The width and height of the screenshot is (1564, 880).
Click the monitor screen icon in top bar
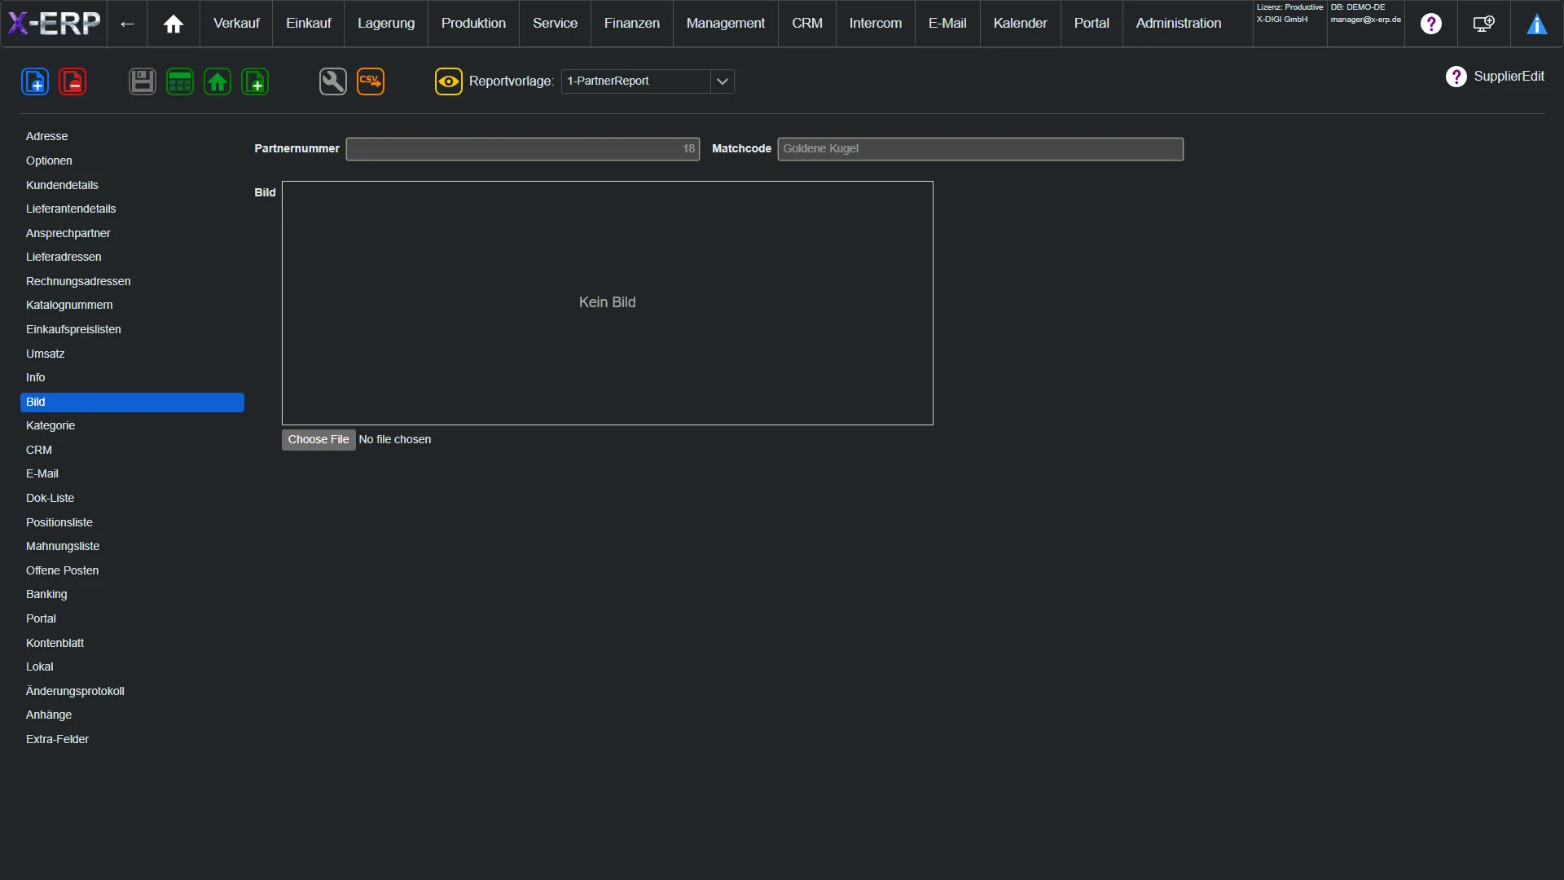(x=1484, y=24)
